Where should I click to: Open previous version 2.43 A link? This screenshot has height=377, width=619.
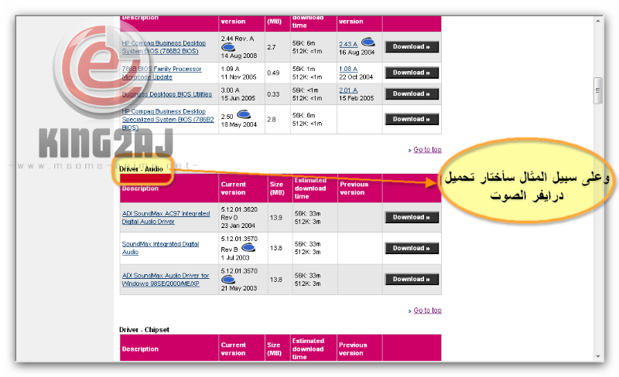(x=348, y=42)
